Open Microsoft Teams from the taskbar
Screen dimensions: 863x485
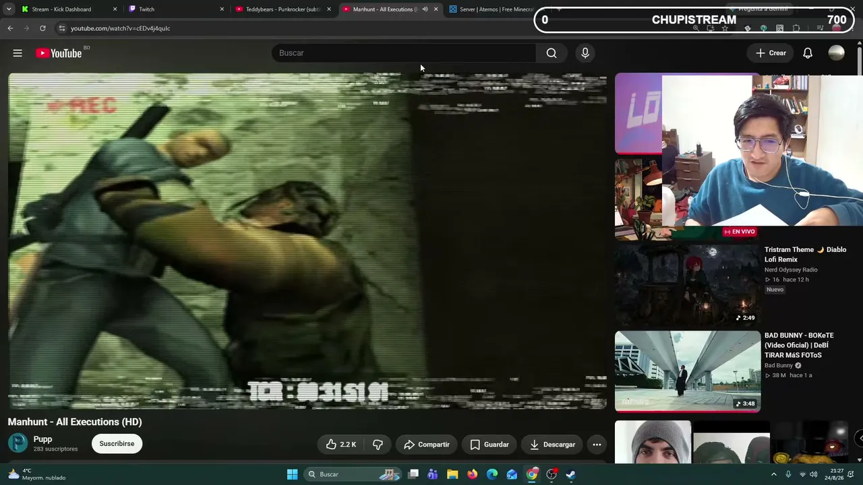click(433, 474)
